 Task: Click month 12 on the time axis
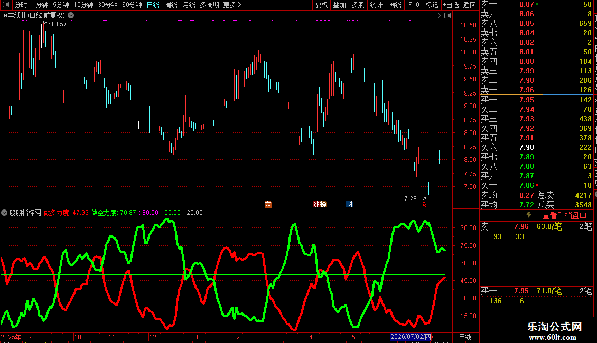pyautogui.click(x=153, y=337)
